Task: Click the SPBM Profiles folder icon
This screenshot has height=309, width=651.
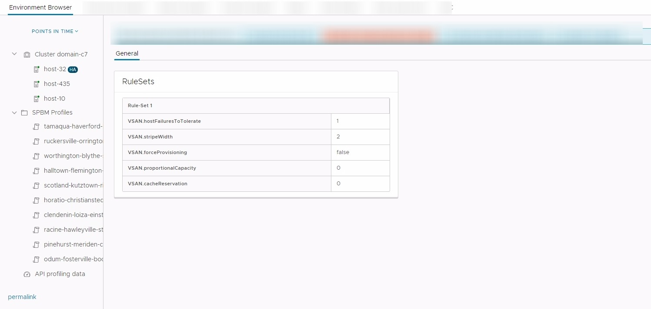Action: pos(24,113)
